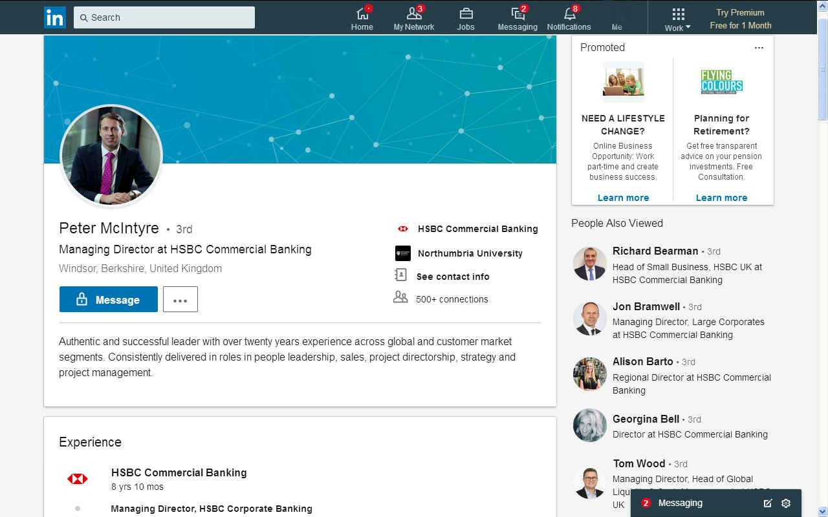Viewport: 828px width, 517px height.
Task: Click the Planning for Retirement headline
Action: 721,125
